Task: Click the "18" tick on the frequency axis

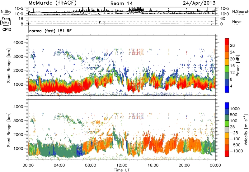Action: click(21, 19)
